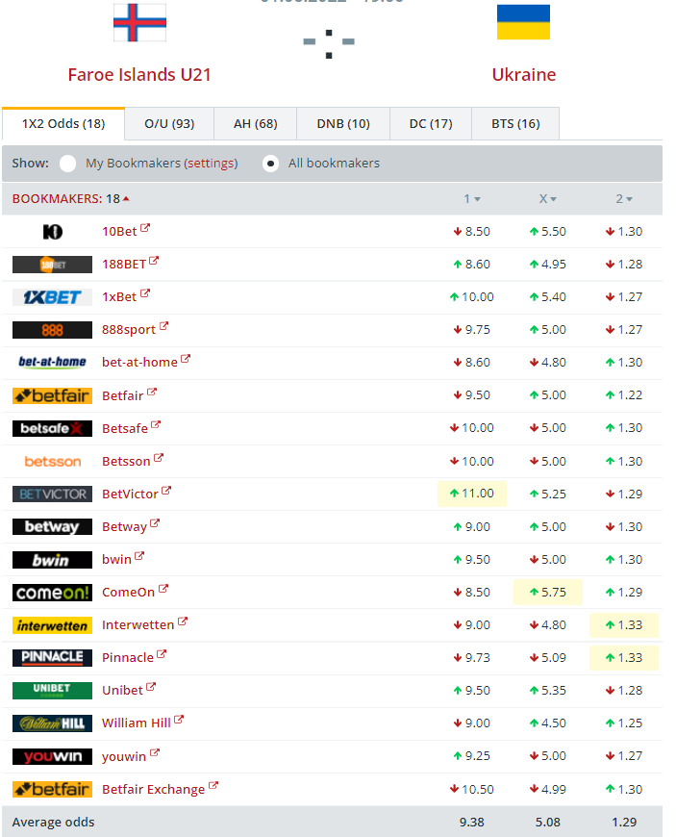
Task: Click the 888 logo
Action: pos(52,330)
